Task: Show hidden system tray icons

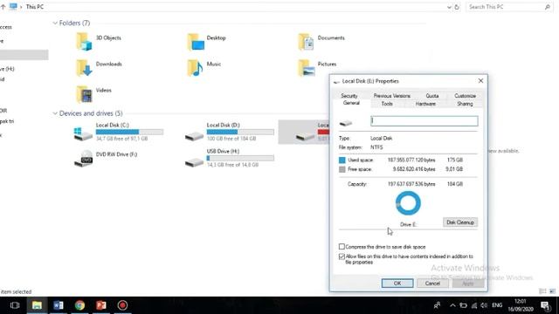Action: pos(452,305)
